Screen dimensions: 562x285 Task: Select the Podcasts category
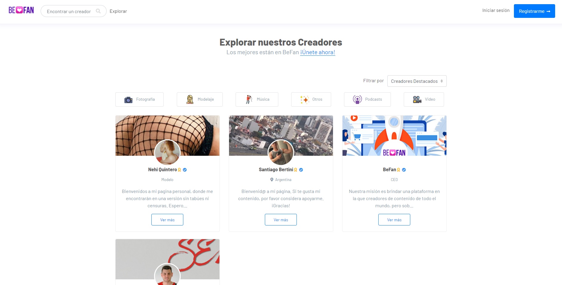click(x=367, y=99)
